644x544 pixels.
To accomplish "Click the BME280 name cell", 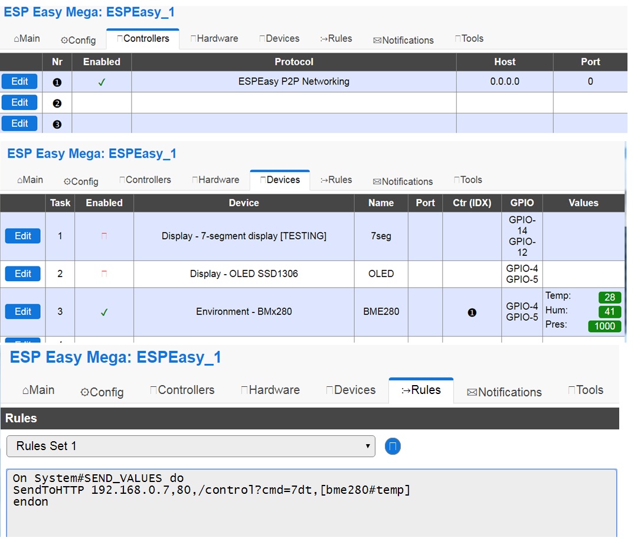I will 381,312.
